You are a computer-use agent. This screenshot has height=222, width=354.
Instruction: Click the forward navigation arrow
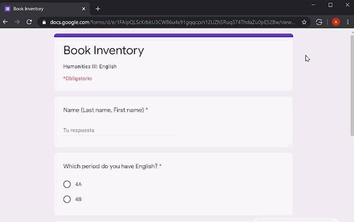tap(17, 22)
